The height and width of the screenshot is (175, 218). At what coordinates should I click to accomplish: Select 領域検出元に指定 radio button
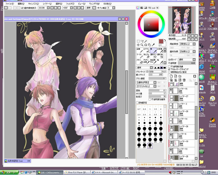click(169, 72)
